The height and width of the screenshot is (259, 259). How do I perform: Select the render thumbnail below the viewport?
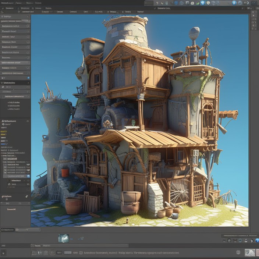[64, 238]
